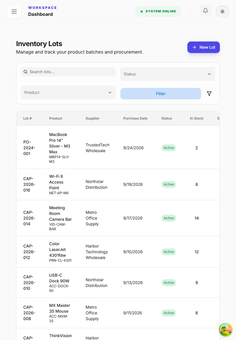Open the Status dropdown
Screen dimensions: 236x340
(x=168, y=74)
